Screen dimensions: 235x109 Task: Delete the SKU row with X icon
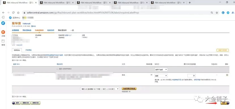pos(227,75)
